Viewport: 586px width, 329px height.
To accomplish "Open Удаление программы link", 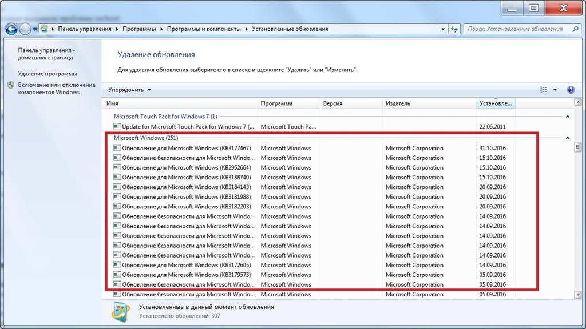I will pos(47,74).
